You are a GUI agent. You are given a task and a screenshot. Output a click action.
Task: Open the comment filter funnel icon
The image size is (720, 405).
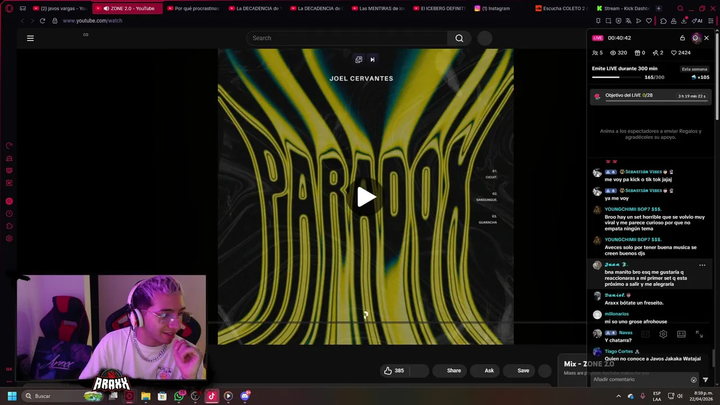(705, 380)
